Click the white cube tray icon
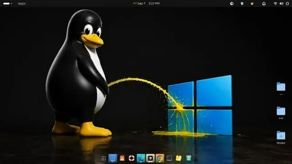This screenshot has width=292, height=164. 232,4
